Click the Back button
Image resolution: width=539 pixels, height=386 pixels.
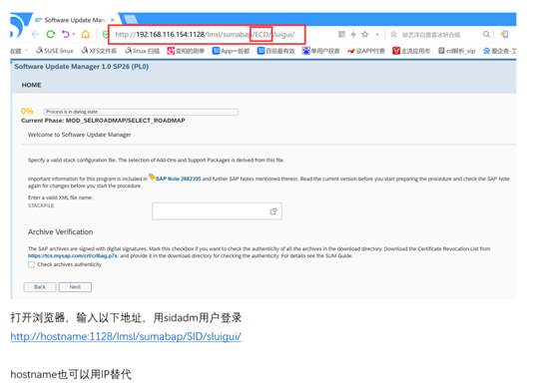(x=40, y=286)
